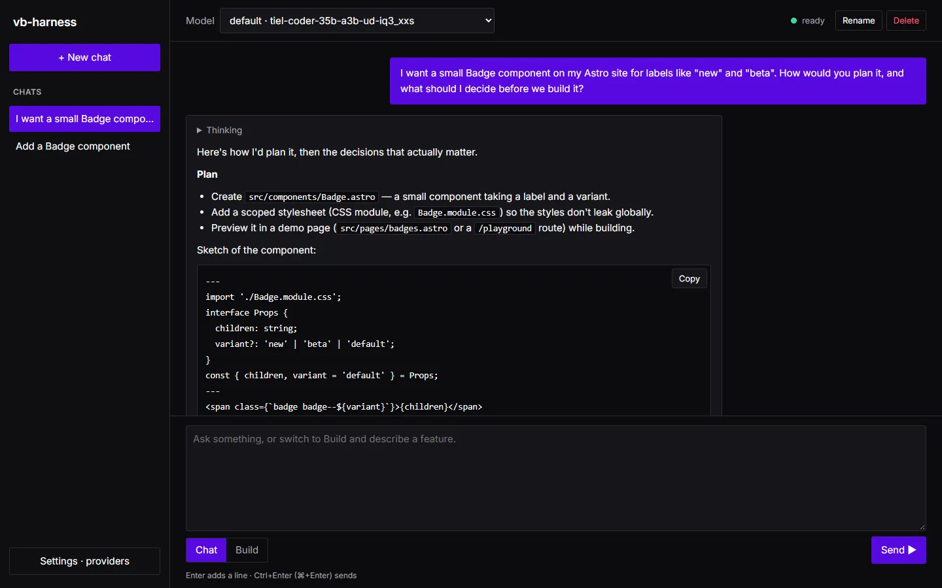Click the span class badge code line
Screen dimensions: 942x588
coord(344,407)
